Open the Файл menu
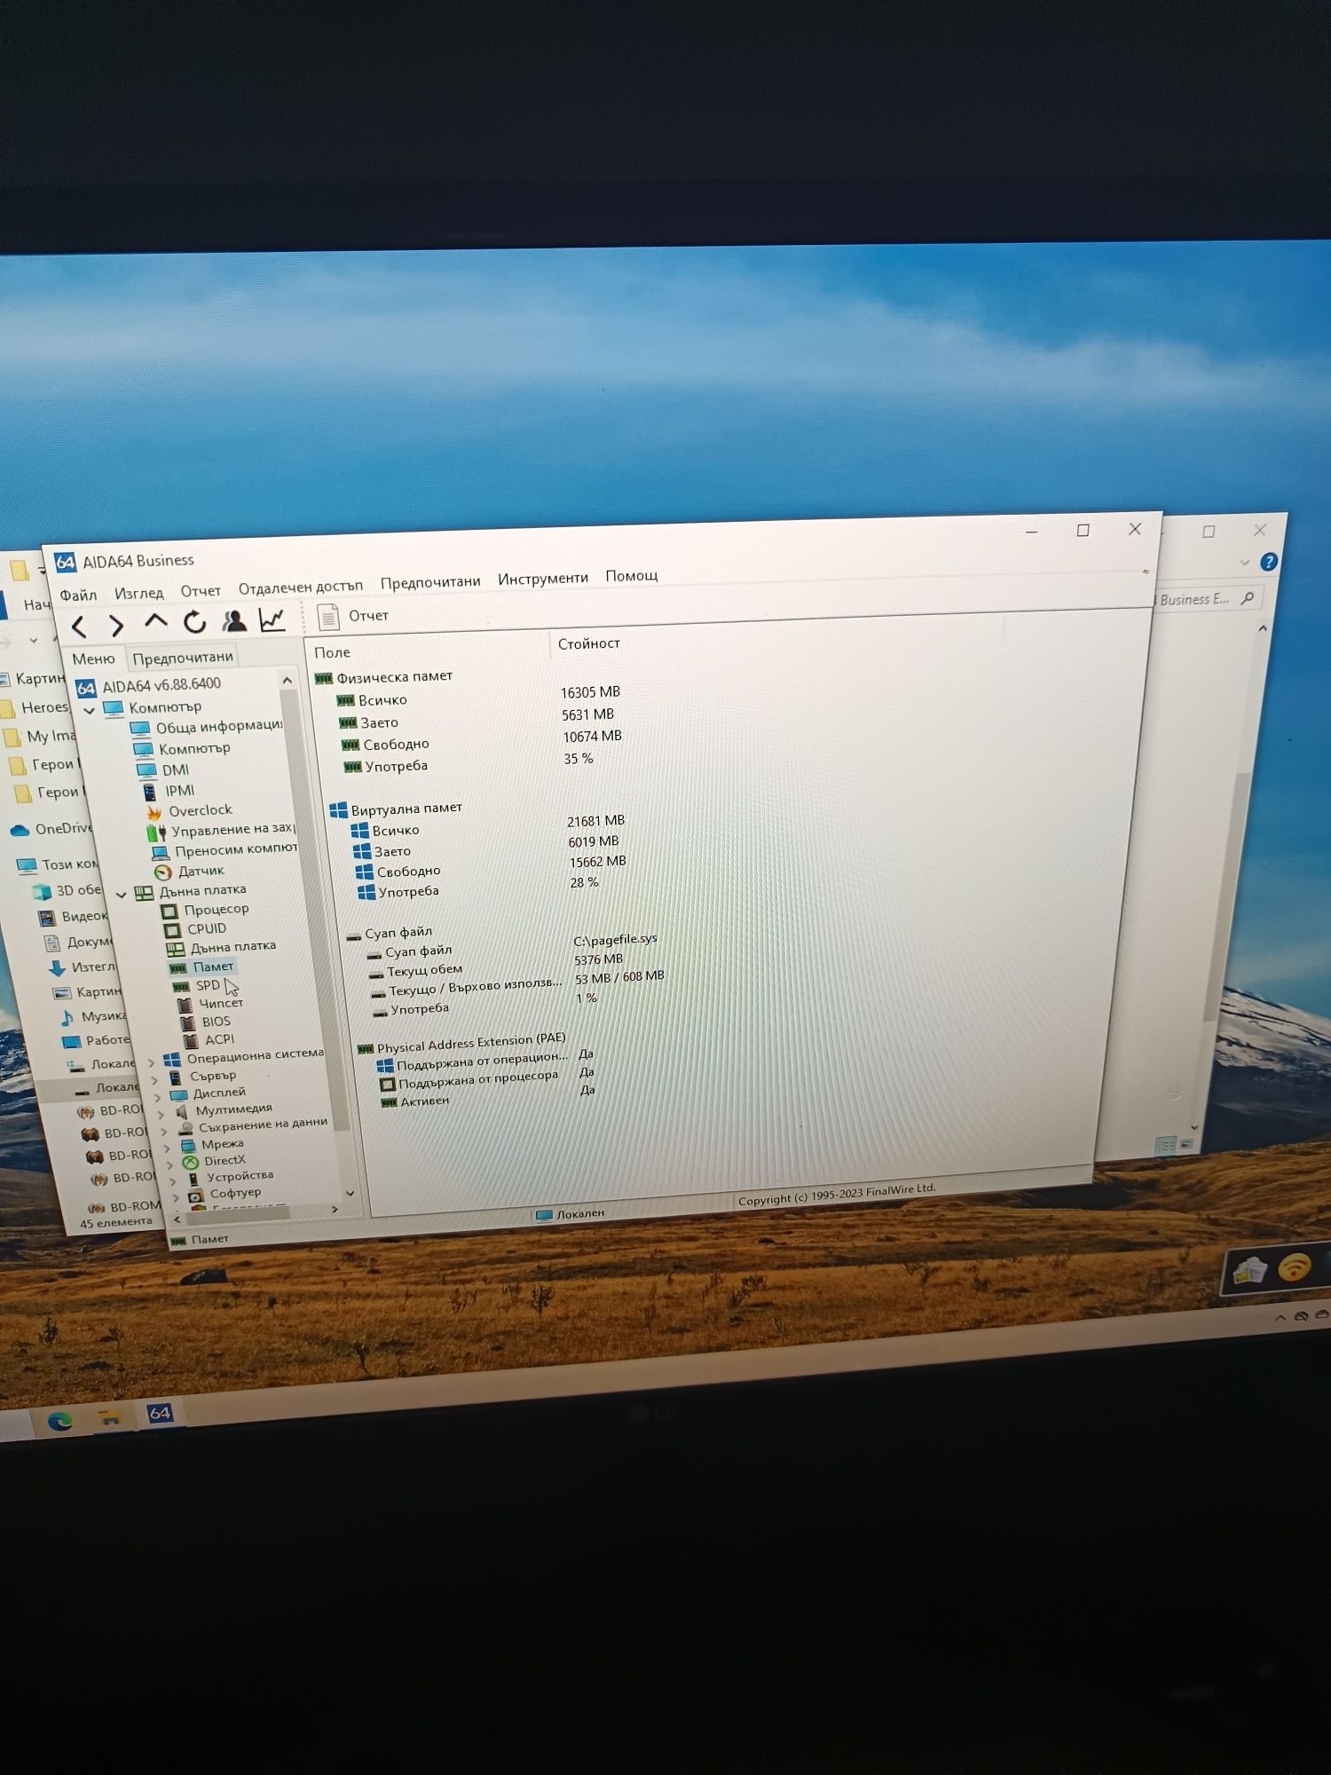The height and width of the screenshot is (1775, 1331). tap(78, 595)
